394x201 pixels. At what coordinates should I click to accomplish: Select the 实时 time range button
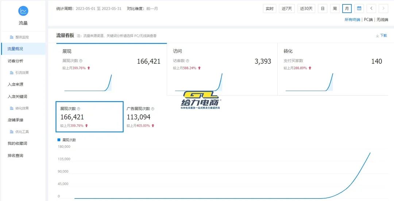pyautogui.click(x=269, y=8)
